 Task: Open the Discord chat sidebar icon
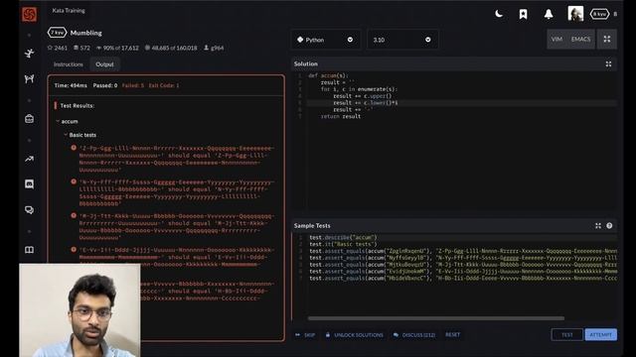pos(29,184)
